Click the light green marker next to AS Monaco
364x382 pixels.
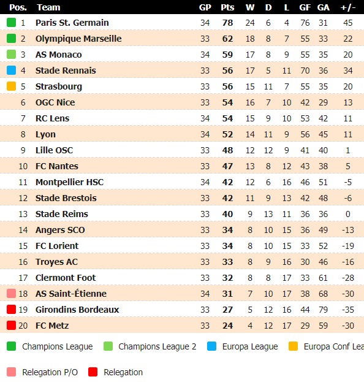[x=11, y=55]
